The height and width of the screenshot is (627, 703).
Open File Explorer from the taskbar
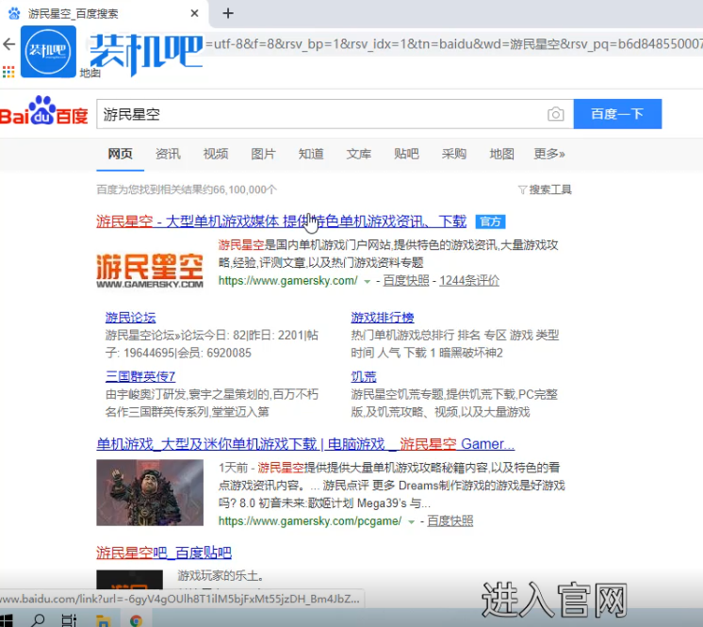coord(103,620)
